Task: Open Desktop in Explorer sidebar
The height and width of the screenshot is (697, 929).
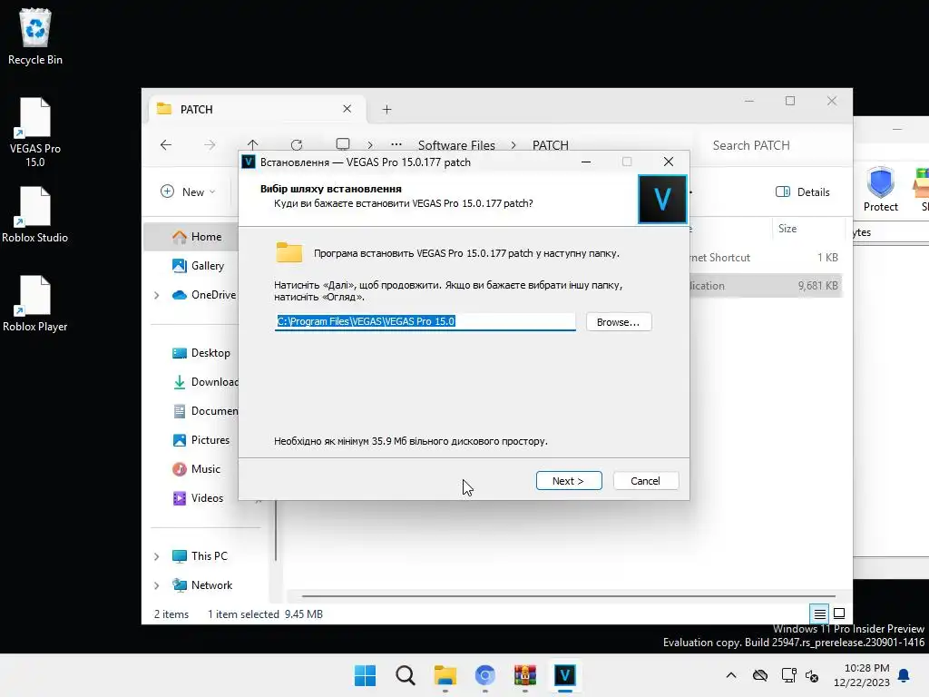Action: click(200, 353)
